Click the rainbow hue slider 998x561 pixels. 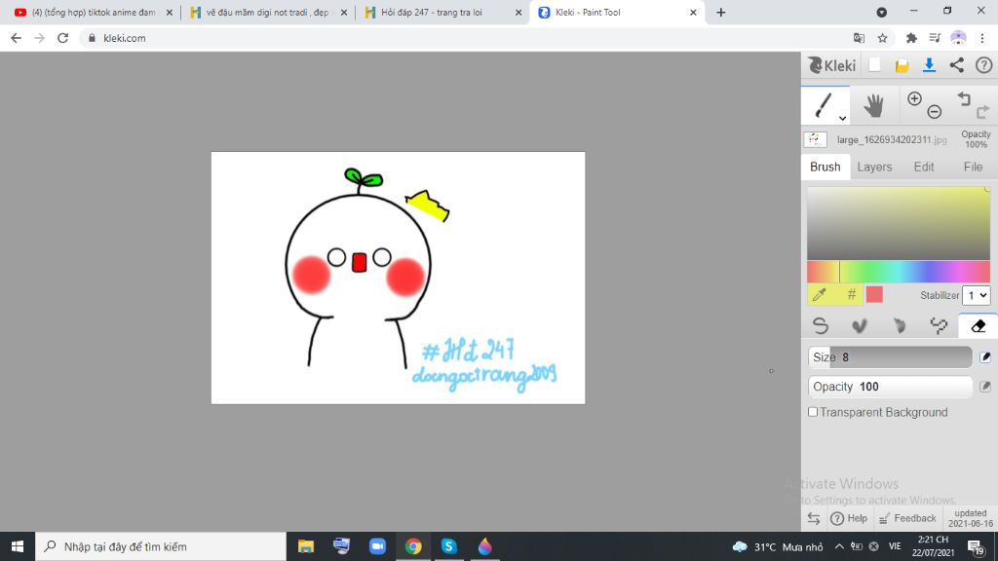(898, 272)
